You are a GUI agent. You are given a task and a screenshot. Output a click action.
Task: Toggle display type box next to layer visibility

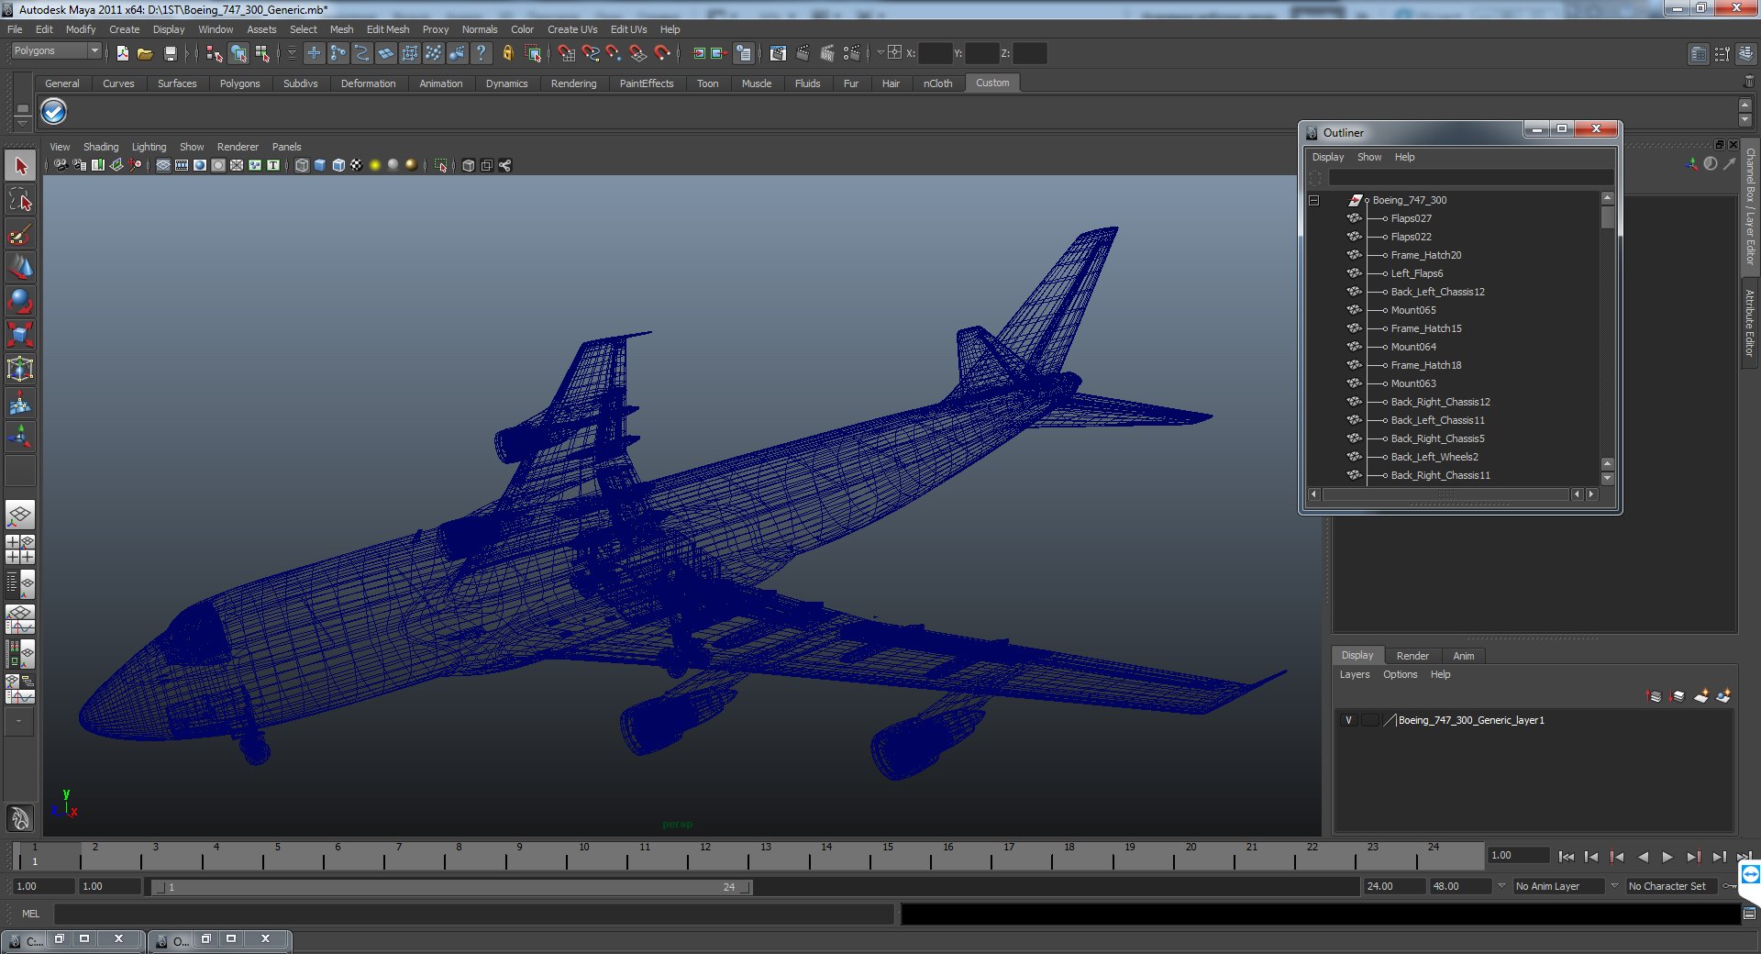(x=1369, y=720)
